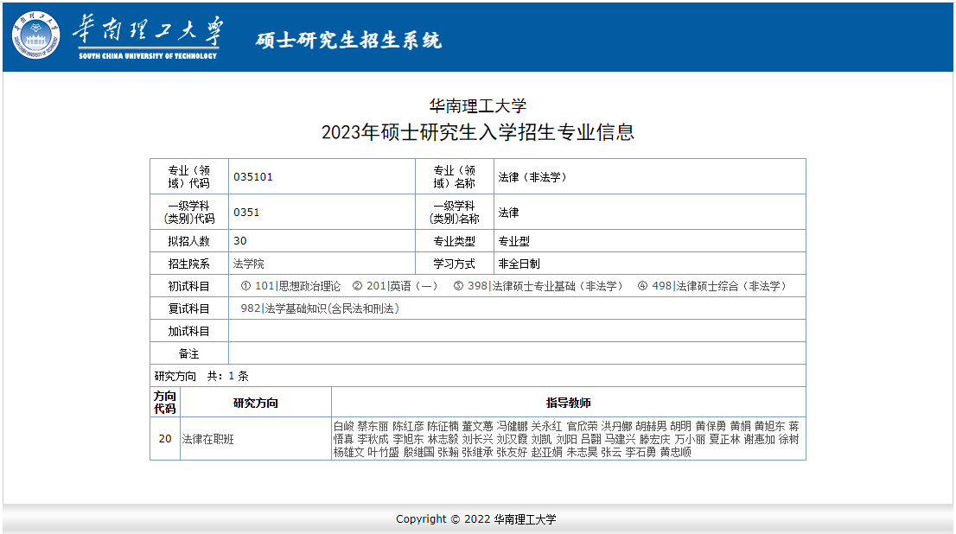Click the 学习方式 label cell
This screenshot has width=956, height=534.
[454, 264]
